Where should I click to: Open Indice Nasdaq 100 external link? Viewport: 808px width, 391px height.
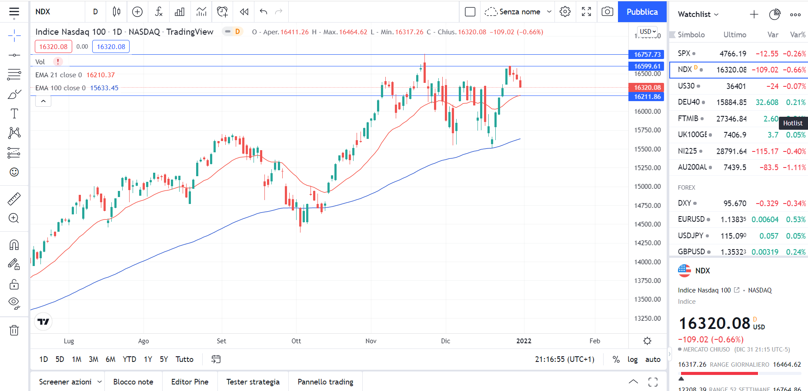pyautogui.click(x=737, y=290)
